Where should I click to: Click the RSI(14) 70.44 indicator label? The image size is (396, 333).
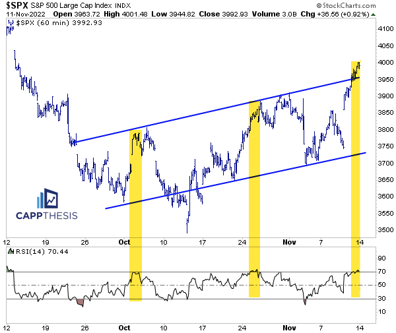click(42, 251)
